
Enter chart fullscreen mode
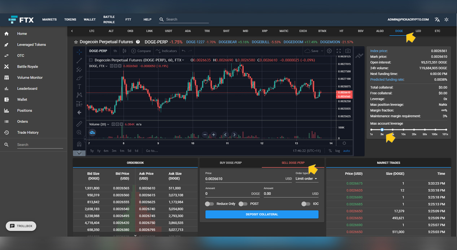pyautogui.click(x=339, y=51)
